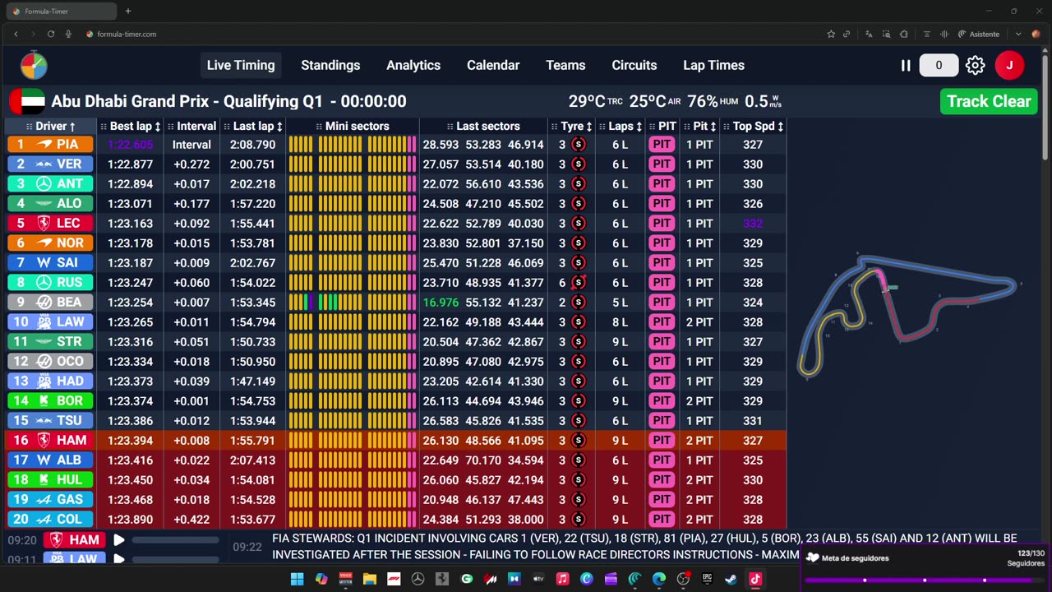
Task: Play the LAW team radio clip
Action: coord(119,559)
